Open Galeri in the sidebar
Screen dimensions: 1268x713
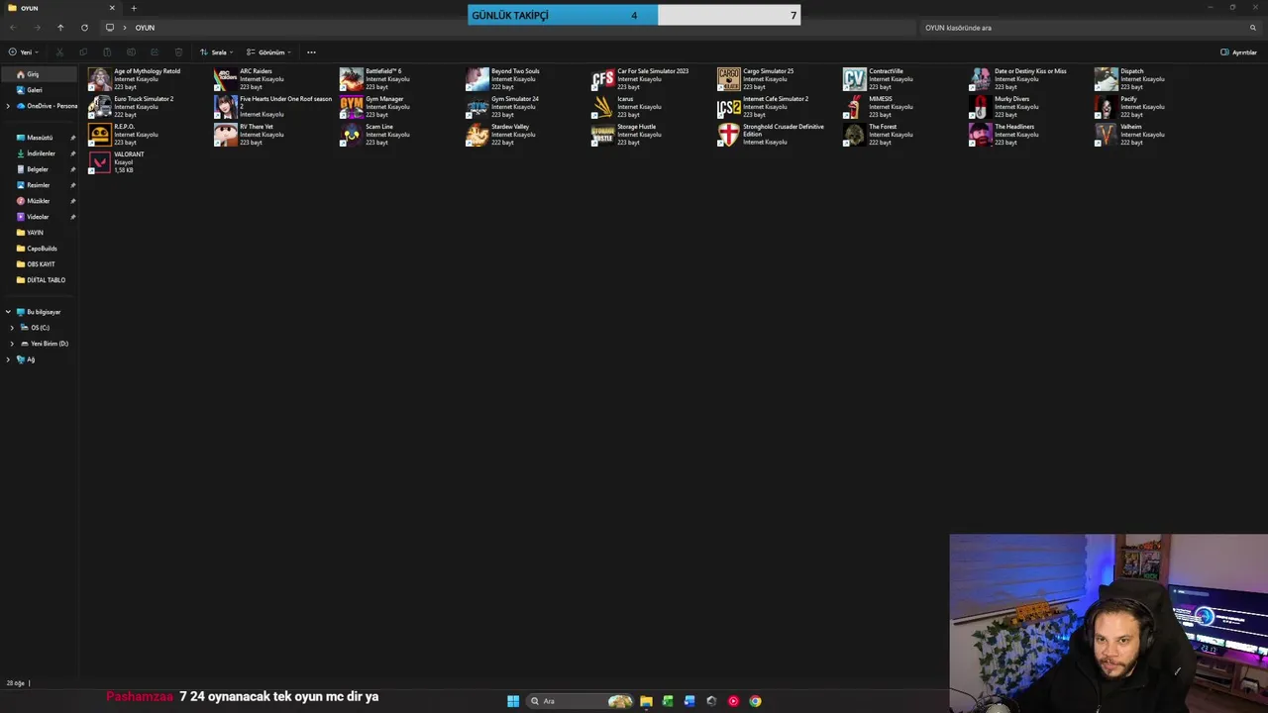tap(40, 90)
